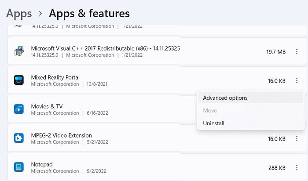This screenshot has height=181, width=308.
Task: Select the Microsoft Visual C++ 2017 Redistributable entry name
Action: (x=105, y=48)
